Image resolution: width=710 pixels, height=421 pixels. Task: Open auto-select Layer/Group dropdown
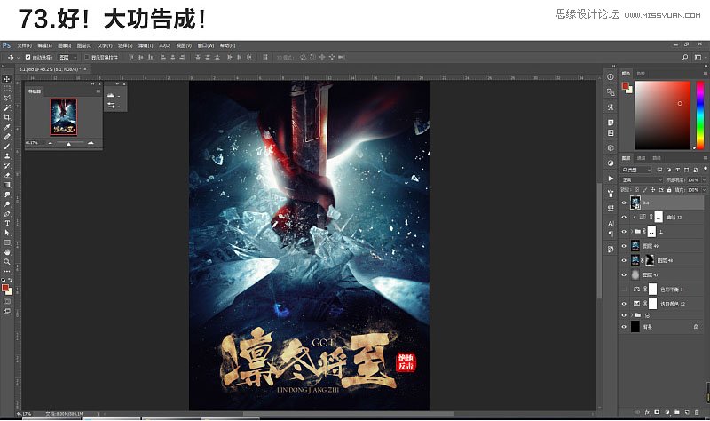68,57
